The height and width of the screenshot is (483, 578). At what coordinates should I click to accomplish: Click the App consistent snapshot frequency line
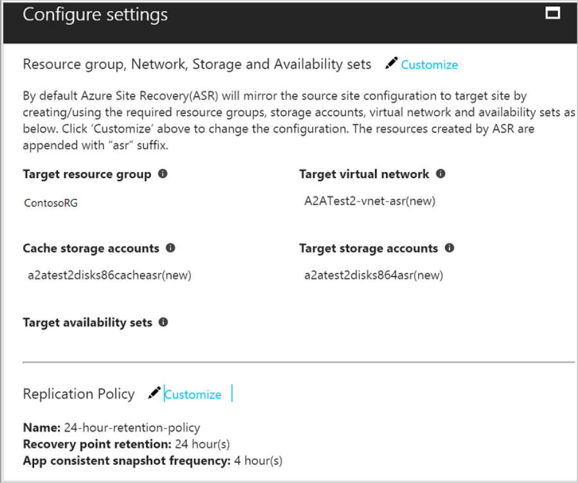coord(152,461)
